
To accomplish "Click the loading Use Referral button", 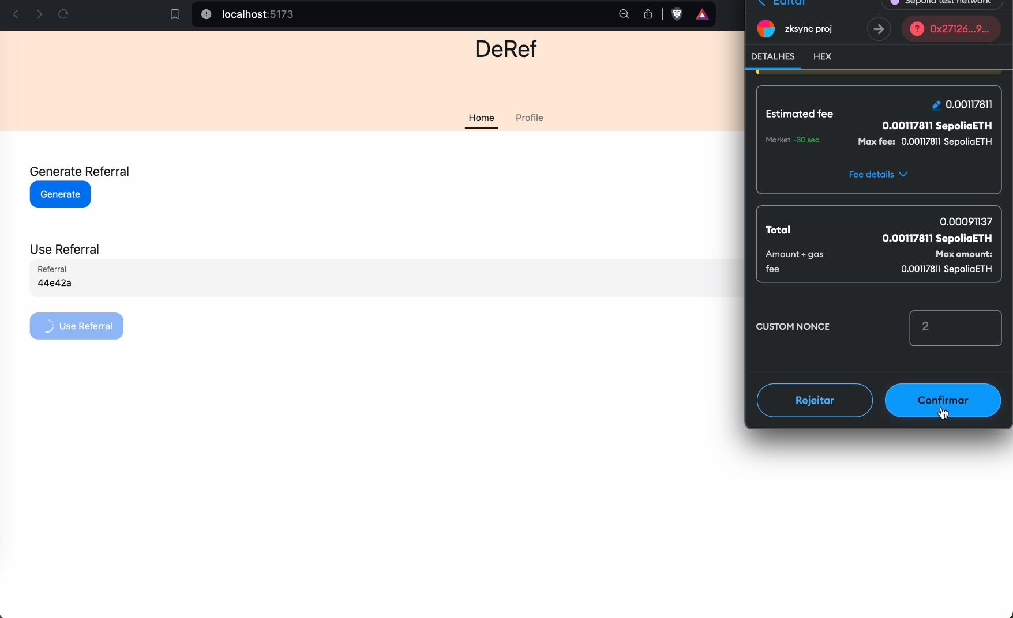I will 76,326.
